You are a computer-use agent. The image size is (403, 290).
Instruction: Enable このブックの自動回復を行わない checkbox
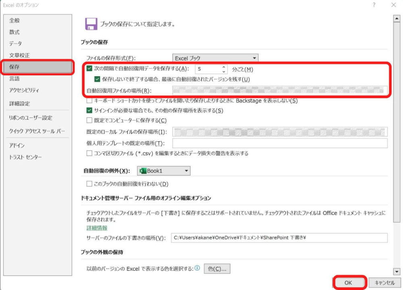tap(89, 184)
